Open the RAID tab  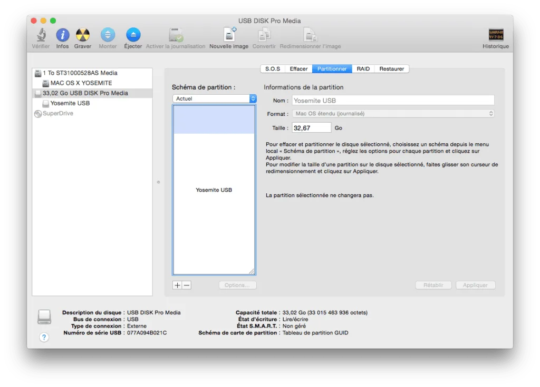point(363,68)
